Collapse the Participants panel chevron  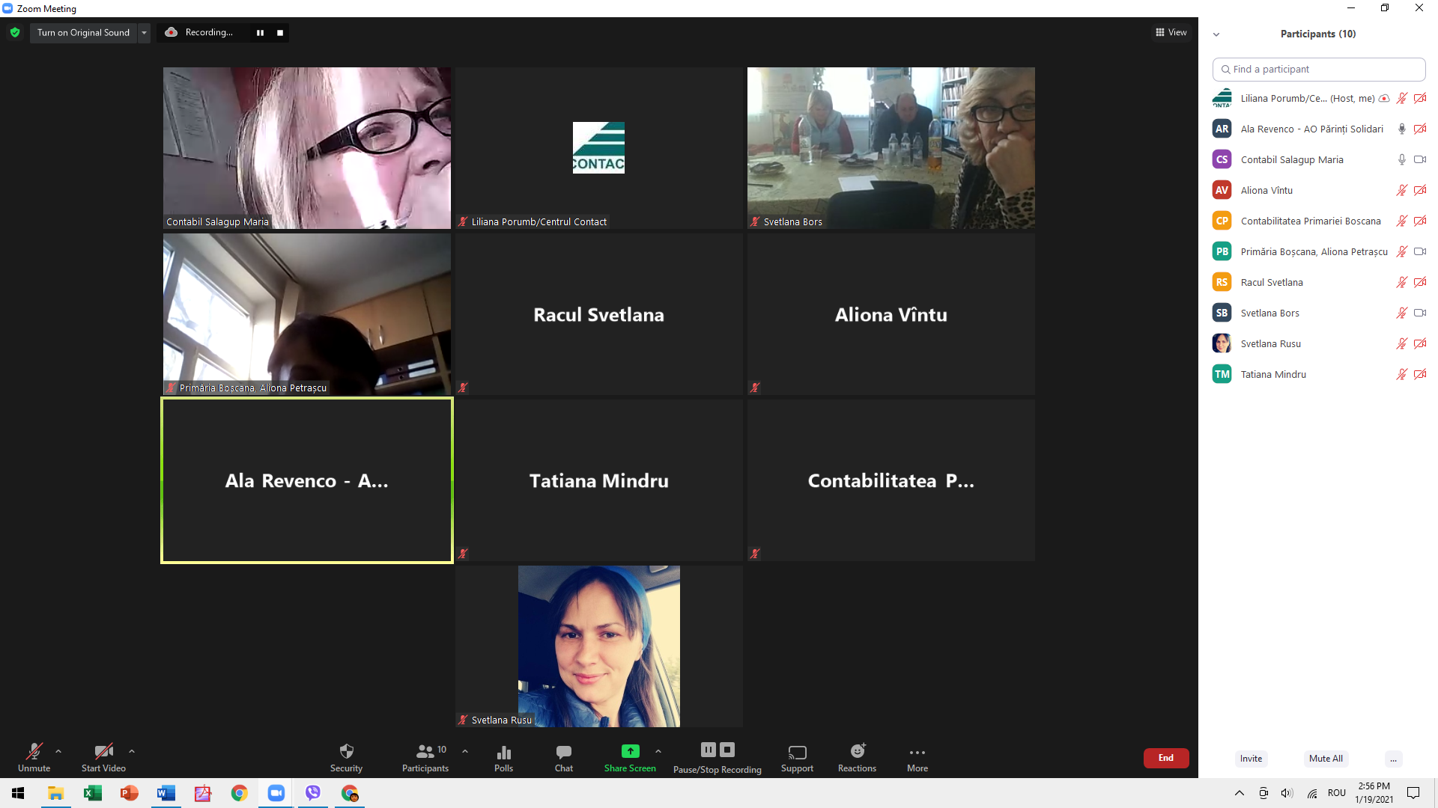click(x=1216, y=34)
